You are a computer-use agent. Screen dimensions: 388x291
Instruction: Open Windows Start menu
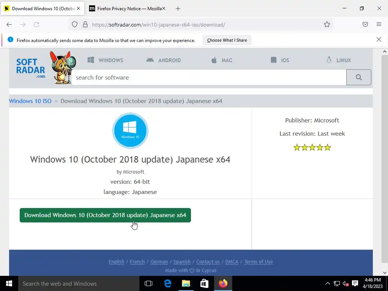[x=9, y=283]
